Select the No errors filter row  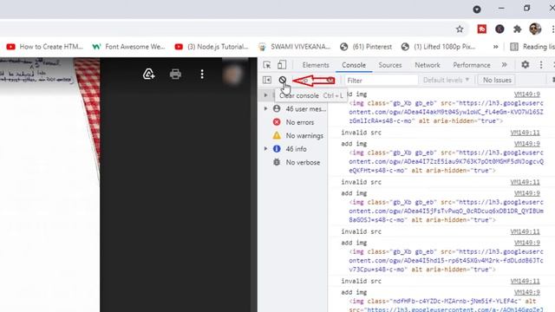(x=293, y=122)
